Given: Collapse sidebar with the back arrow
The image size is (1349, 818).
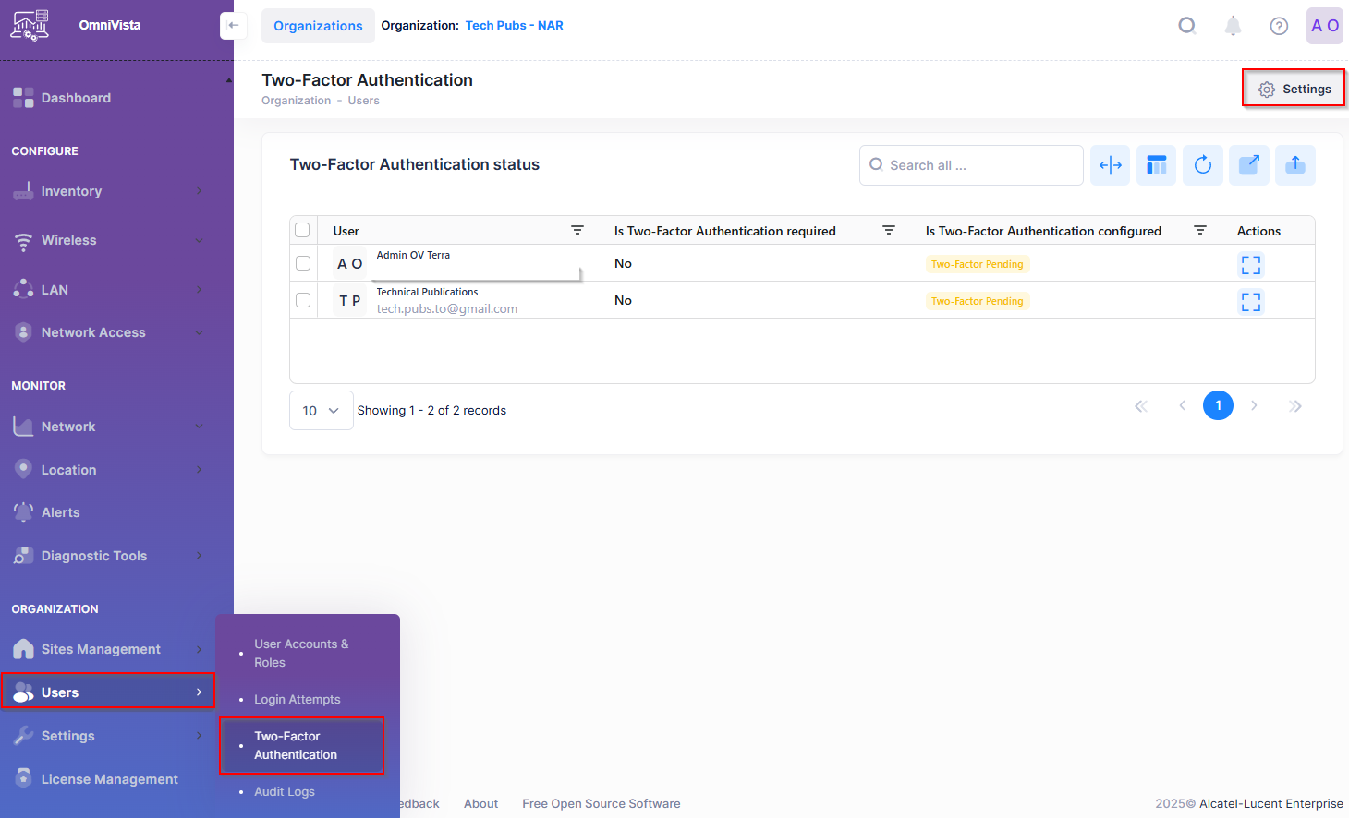Looking at the screenshot, I should point(233,25).
